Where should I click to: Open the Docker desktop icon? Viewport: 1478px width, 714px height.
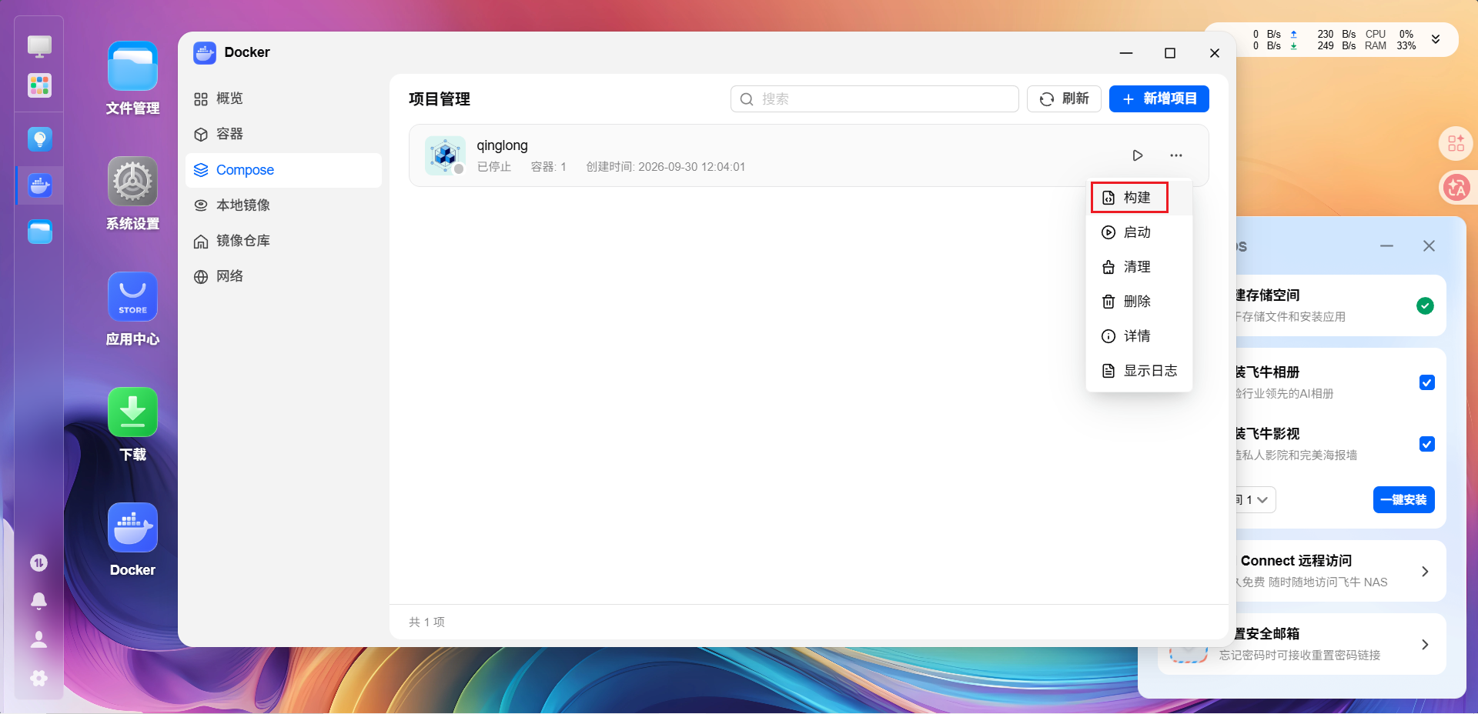point(132,528)
